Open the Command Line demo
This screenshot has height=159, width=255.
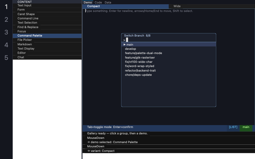(47, 18)
